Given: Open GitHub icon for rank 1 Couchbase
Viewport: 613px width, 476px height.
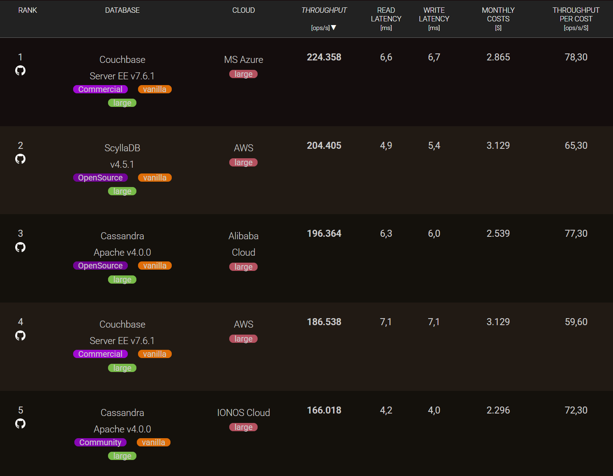Looking at the screenshot, I should pos(20,71).
